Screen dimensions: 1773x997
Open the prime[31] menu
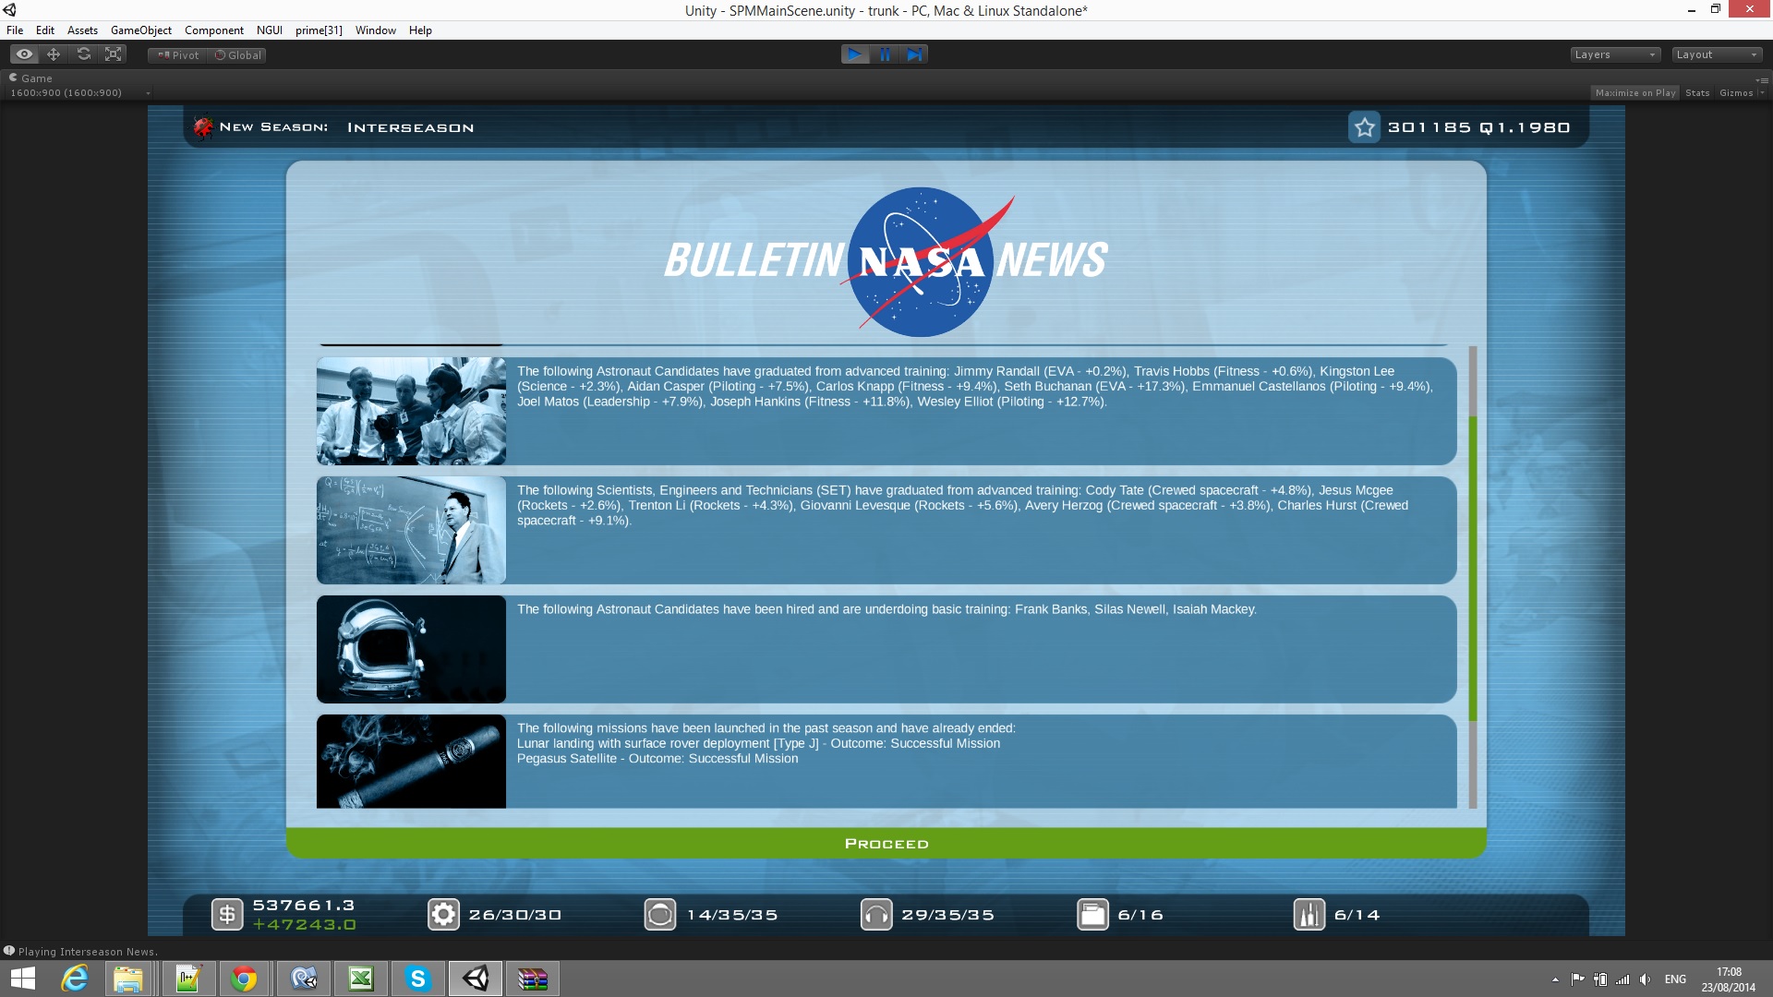[319, 30]
